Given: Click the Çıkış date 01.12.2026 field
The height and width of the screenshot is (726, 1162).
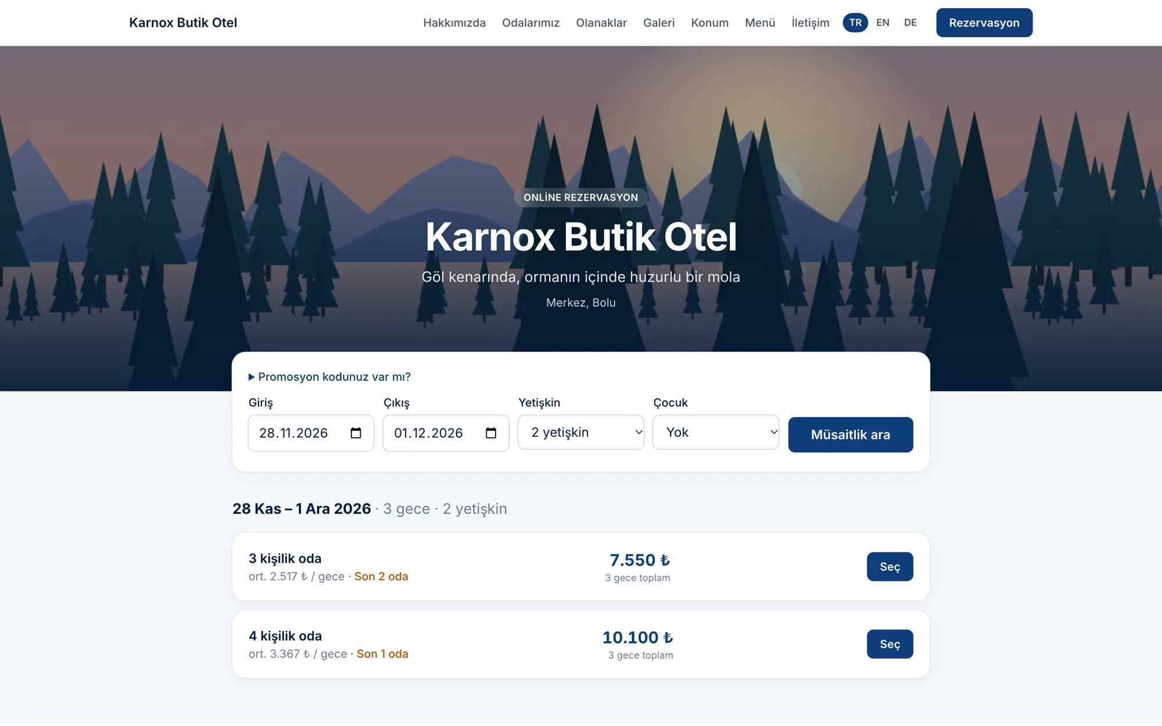Looking at the screenshot, I should [446, 433].
